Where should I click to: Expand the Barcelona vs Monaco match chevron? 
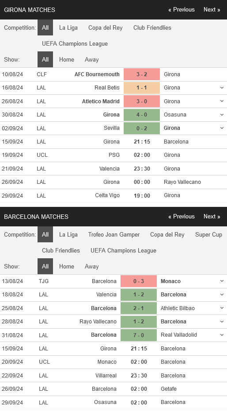[x=222, y=281]
